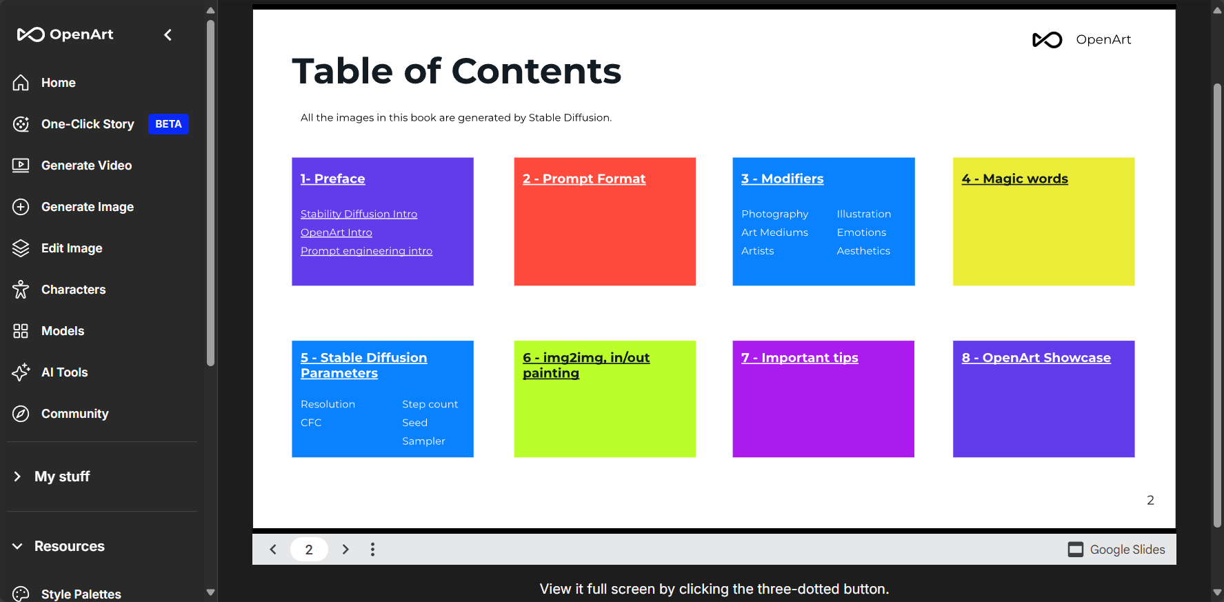Click the main page scroll-down arrow
Viewport: 1224px width, 602px height.
point(1217,592)
